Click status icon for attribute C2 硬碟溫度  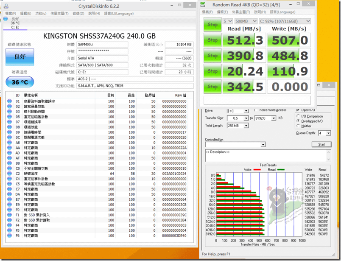[x=9, y=174]
